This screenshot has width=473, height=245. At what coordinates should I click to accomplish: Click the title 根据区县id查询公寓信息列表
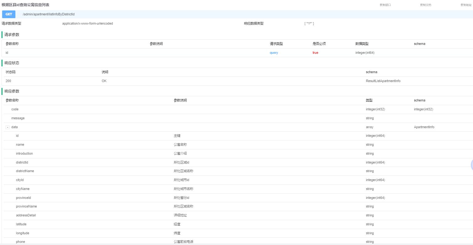pos(25,5)
